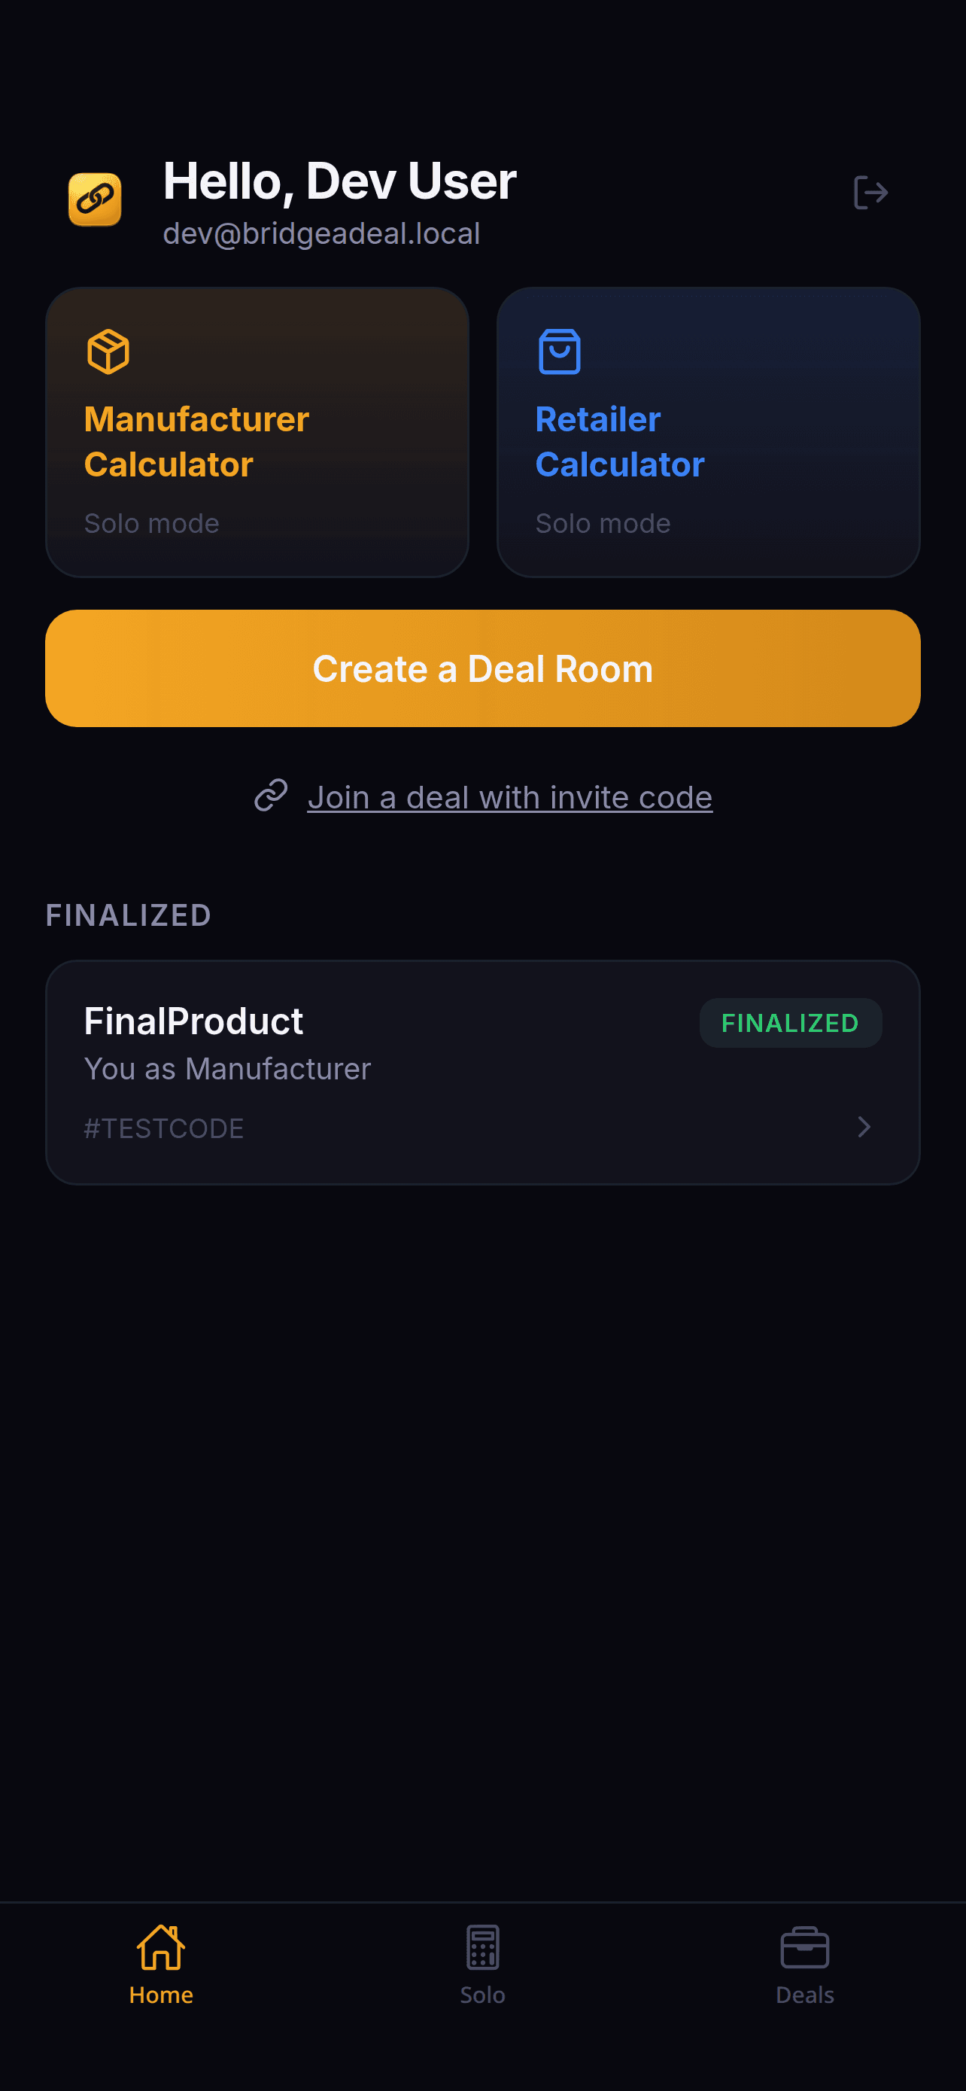This screenshot has width=966, height=2091.
Task: Select the Manufacturer Calculator box icon
Action: (107, 352)
